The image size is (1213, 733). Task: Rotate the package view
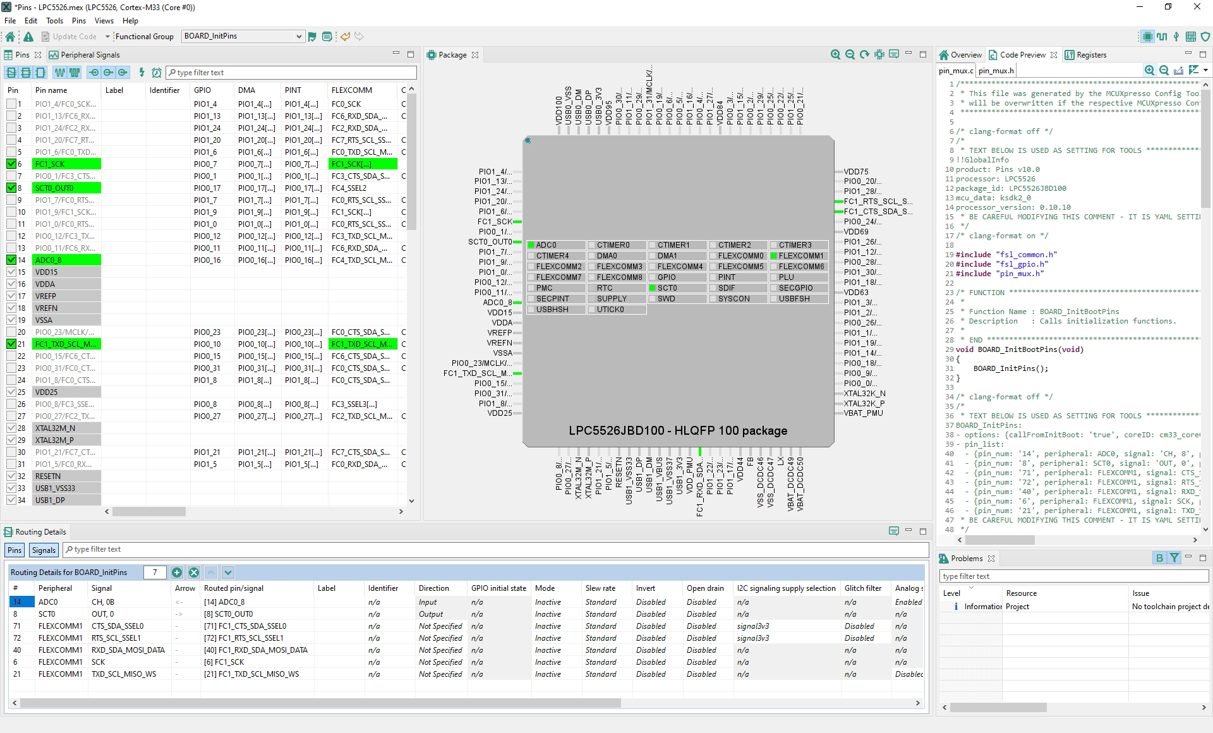[864, 55]
